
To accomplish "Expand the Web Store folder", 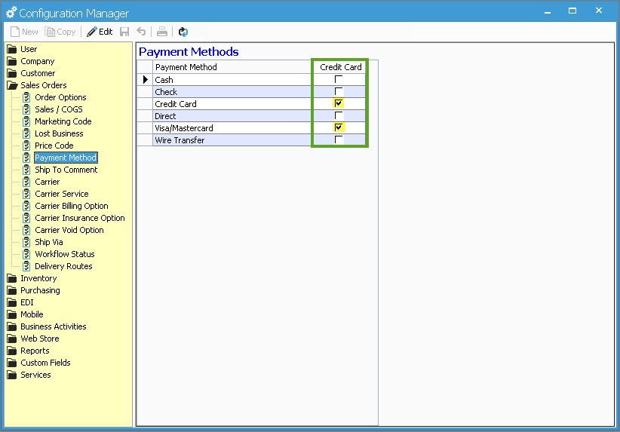I will click(x=33, y=339).
